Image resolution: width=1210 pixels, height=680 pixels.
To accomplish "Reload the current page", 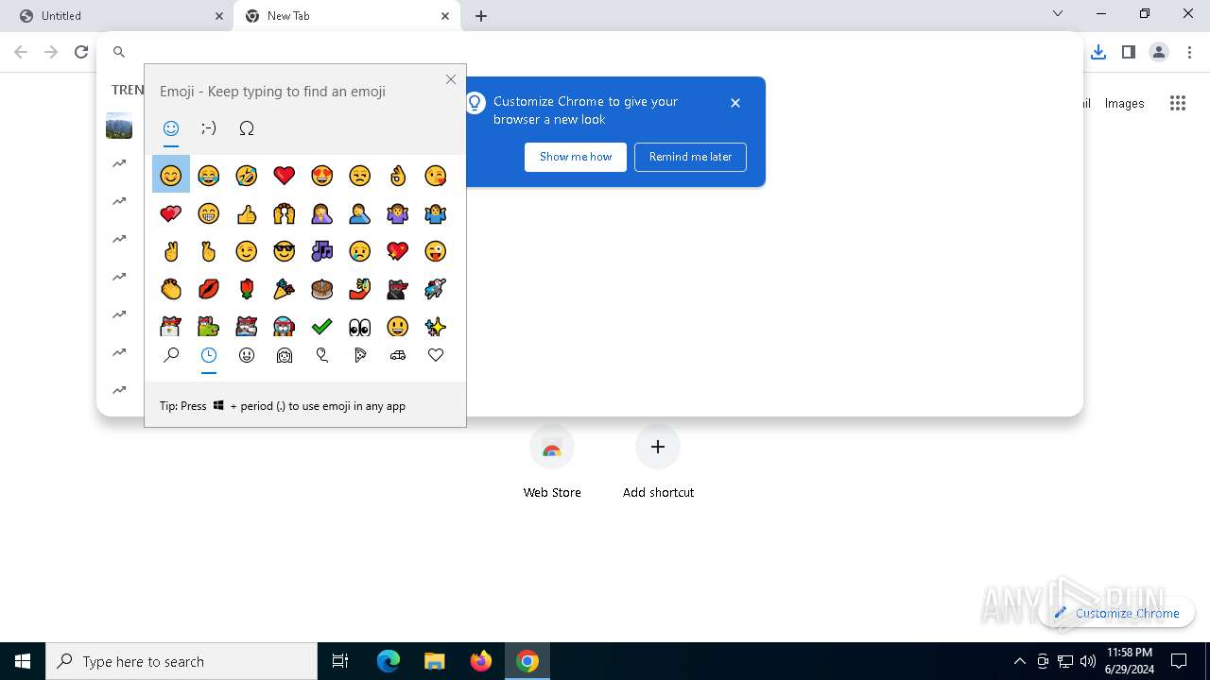I will click(x=81, y=52).
